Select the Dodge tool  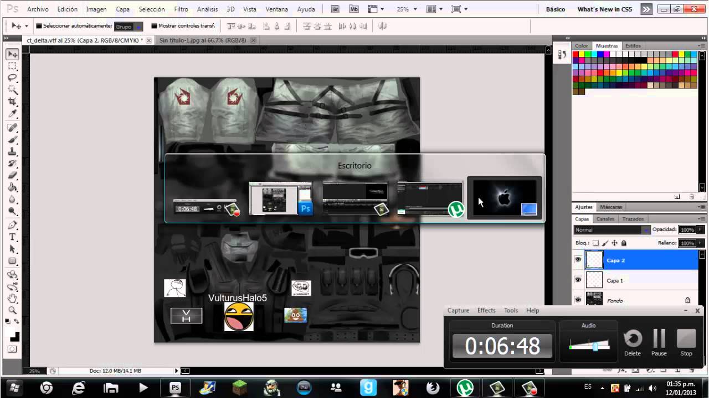click(12, 212)
